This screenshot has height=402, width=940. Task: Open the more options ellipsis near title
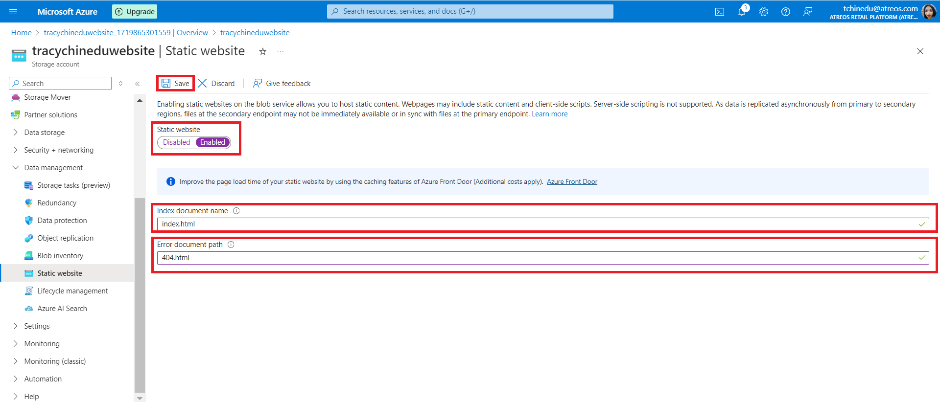coord(280,51)
